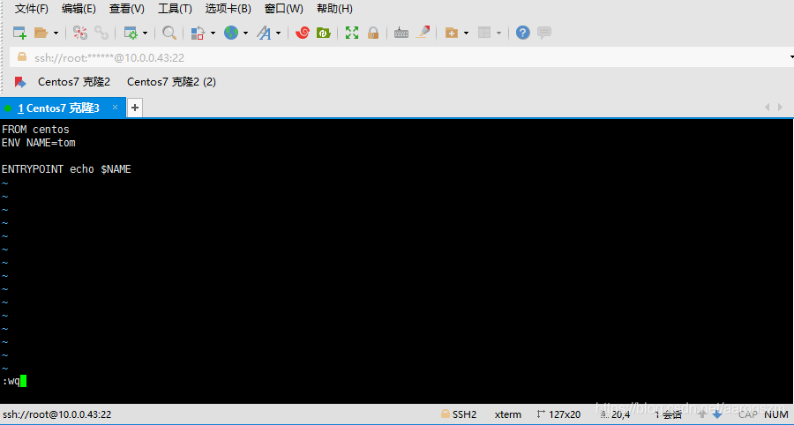Screen dimensions: 794x425
Task: Click the highlight pen icon
Action: tap(423, 33)
